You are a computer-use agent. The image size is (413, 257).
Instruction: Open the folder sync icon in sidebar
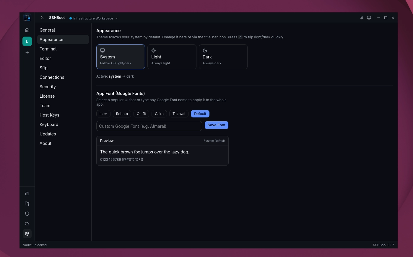click(27, 204)
